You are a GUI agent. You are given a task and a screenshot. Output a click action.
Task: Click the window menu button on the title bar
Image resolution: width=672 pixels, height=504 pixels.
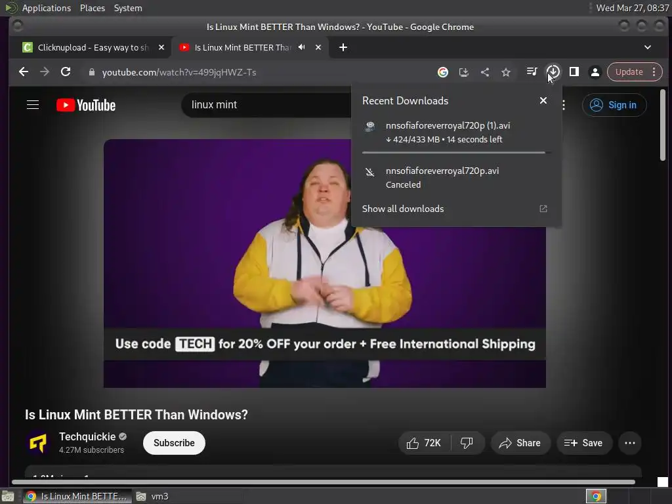pyautogui.click(x=18, y=26)
